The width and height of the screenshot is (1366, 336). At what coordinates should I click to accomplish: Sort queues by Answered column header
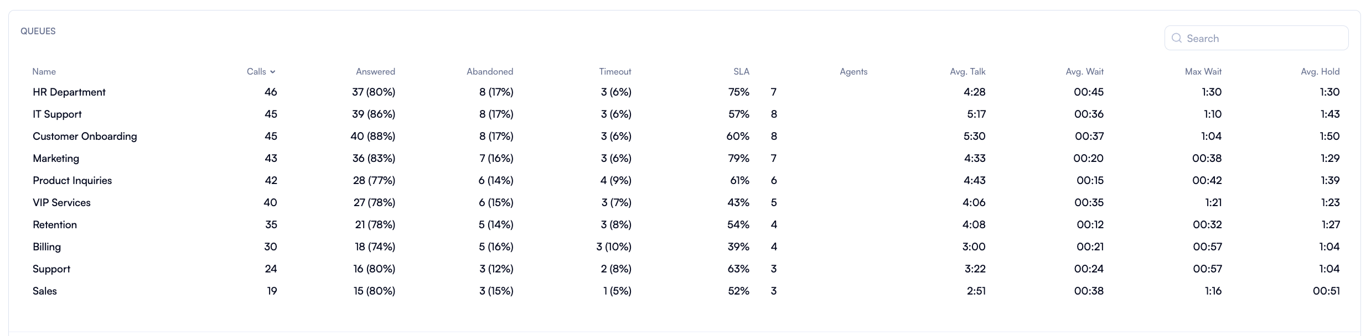tap(375, 72)
